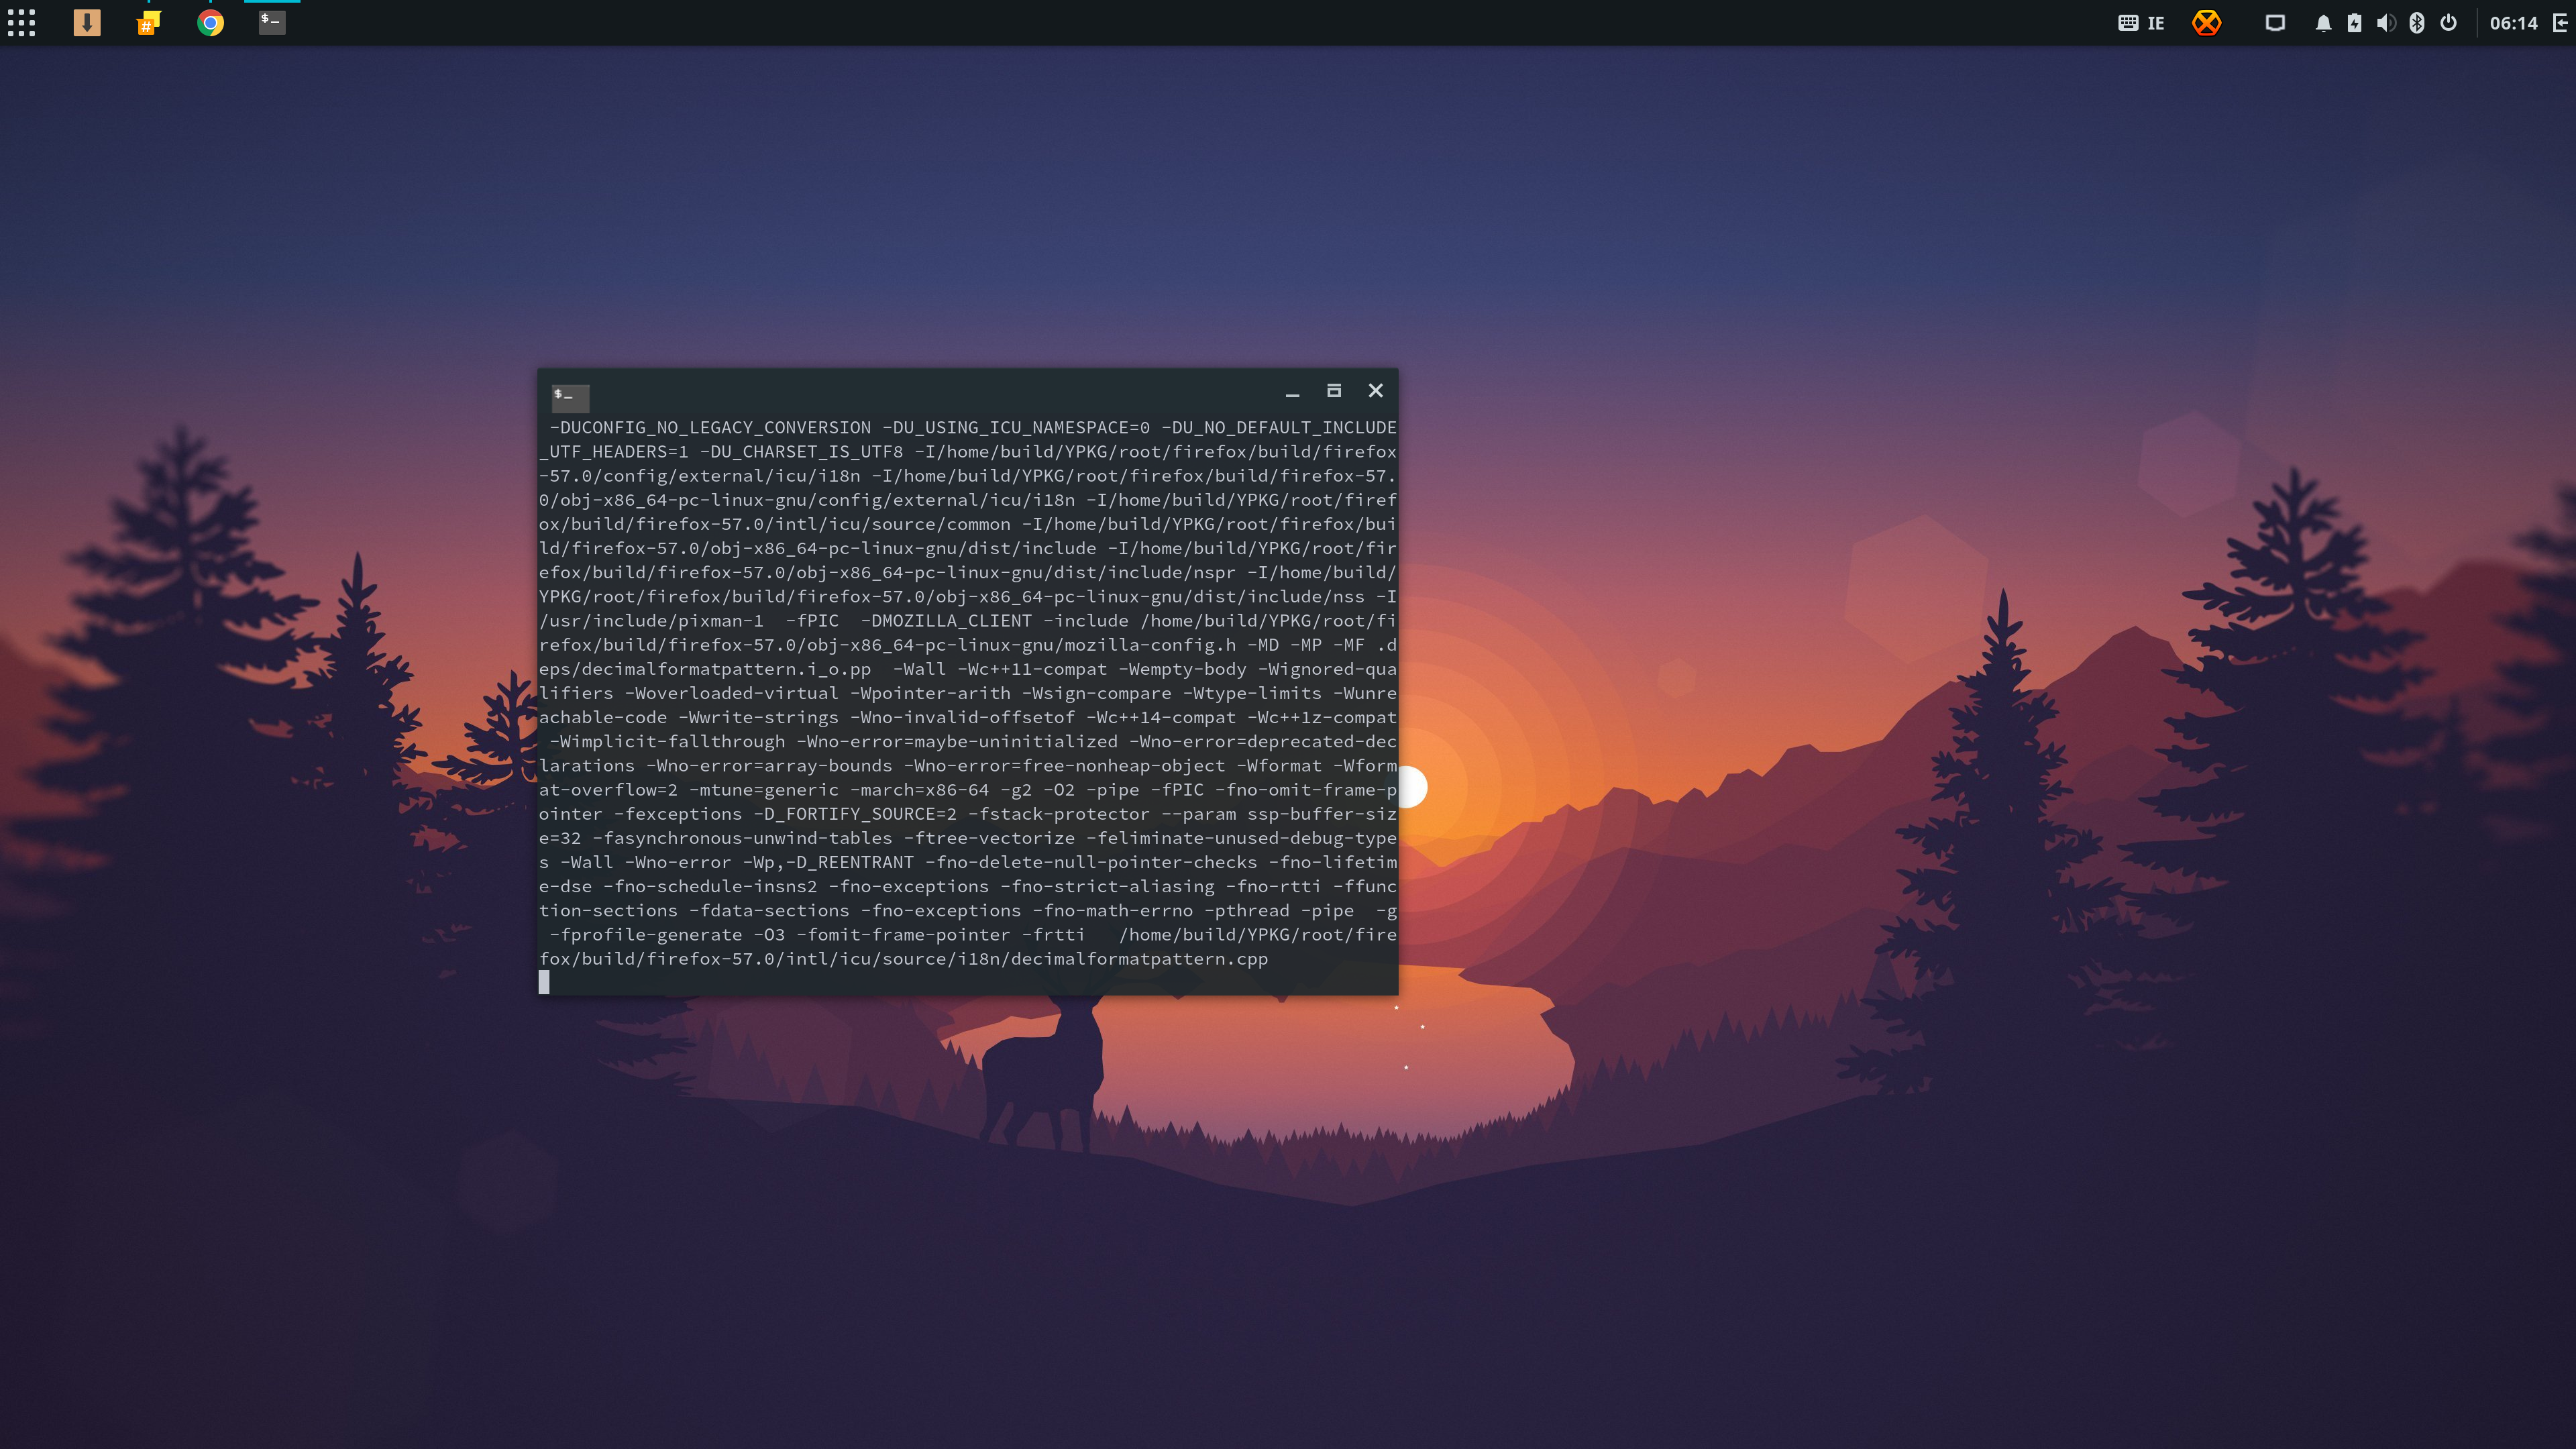Launch the downloader app with orange arrow icon
Image resolution: width=2576 pixels, height=1449 pixels.
click(x=87, y=22)
